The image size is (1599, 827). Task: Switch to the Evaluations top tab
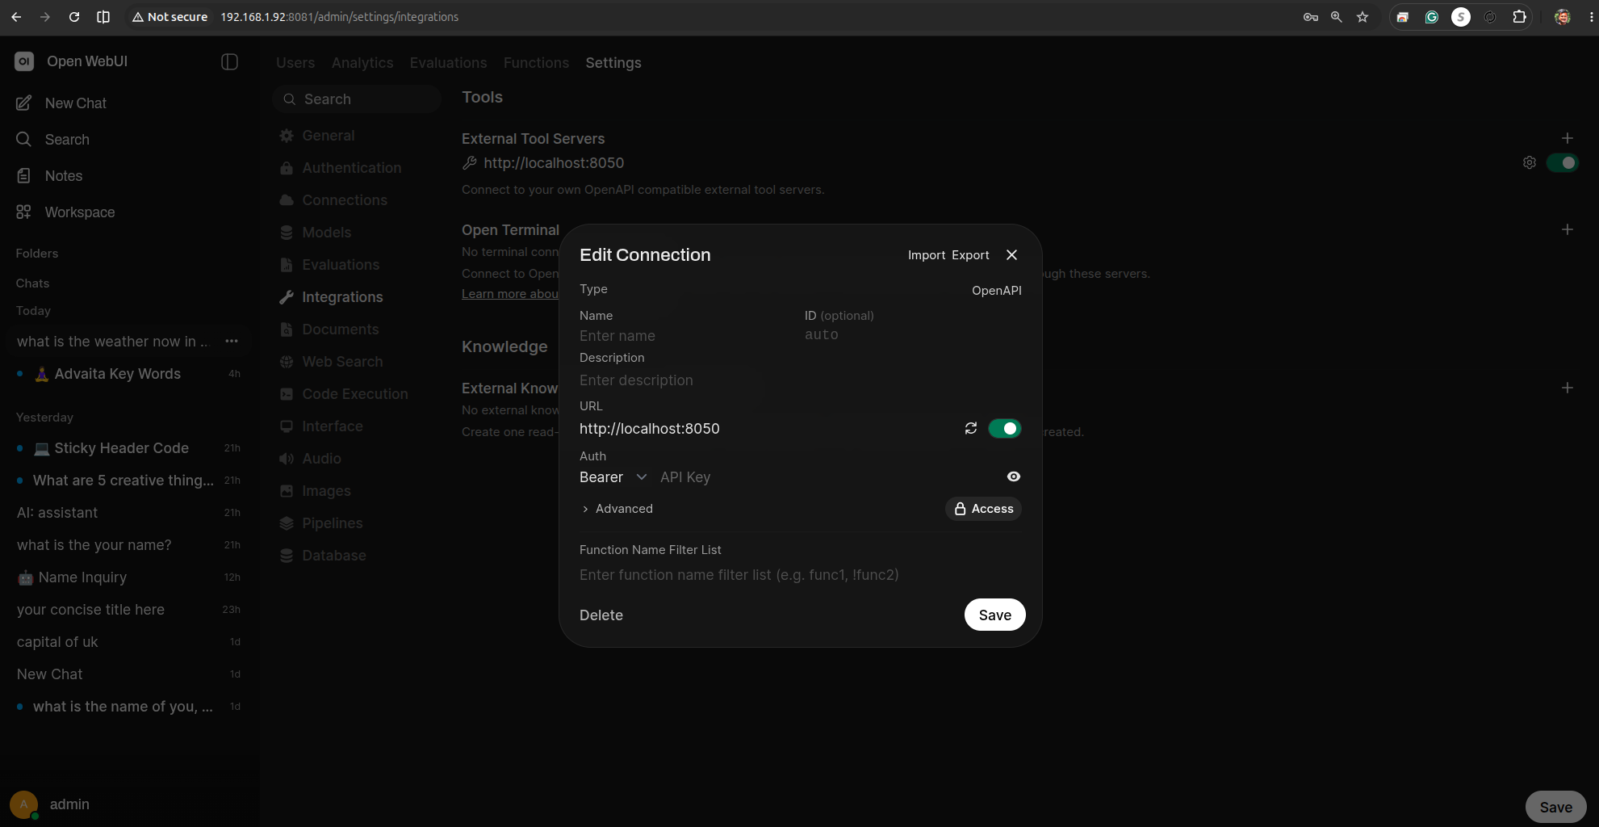pyautogui.click(x=448, y=63)
